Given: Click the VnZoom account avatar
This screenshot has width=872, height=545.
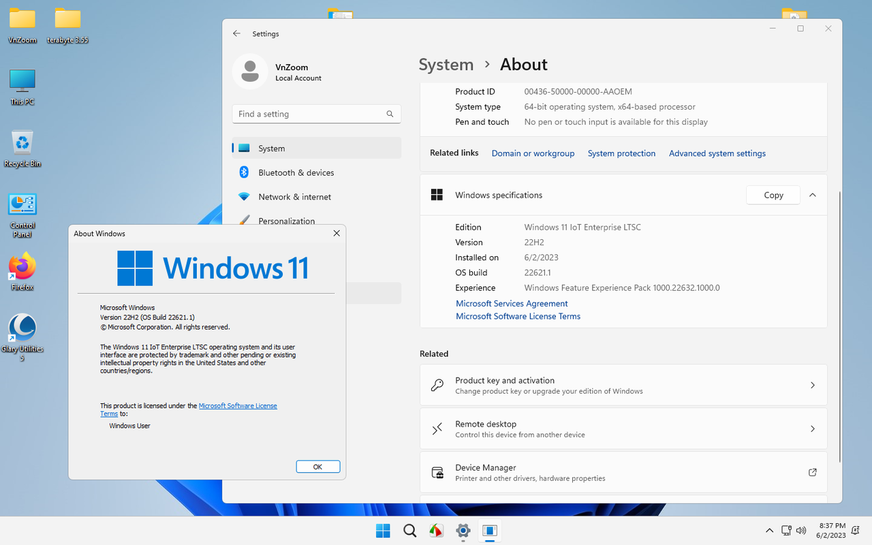Looking at the screenshot, I should tap(249, 72).
